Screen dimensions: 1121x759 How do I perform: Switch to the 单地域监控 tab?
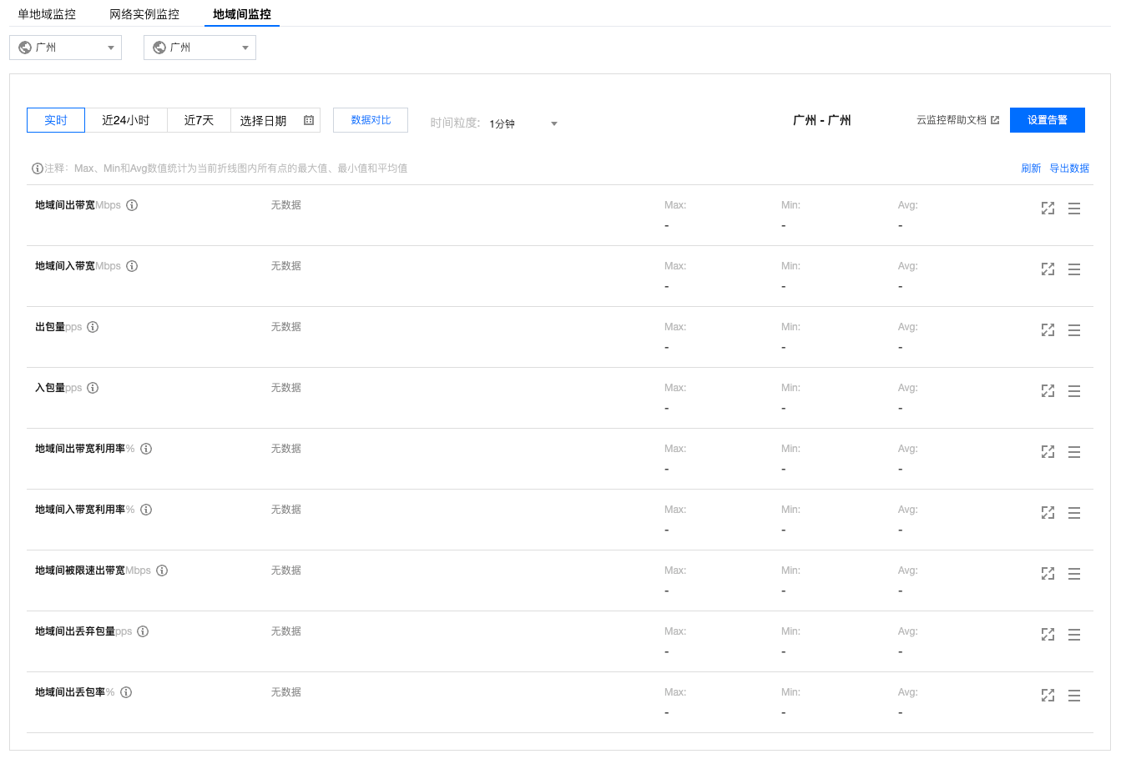47,14
